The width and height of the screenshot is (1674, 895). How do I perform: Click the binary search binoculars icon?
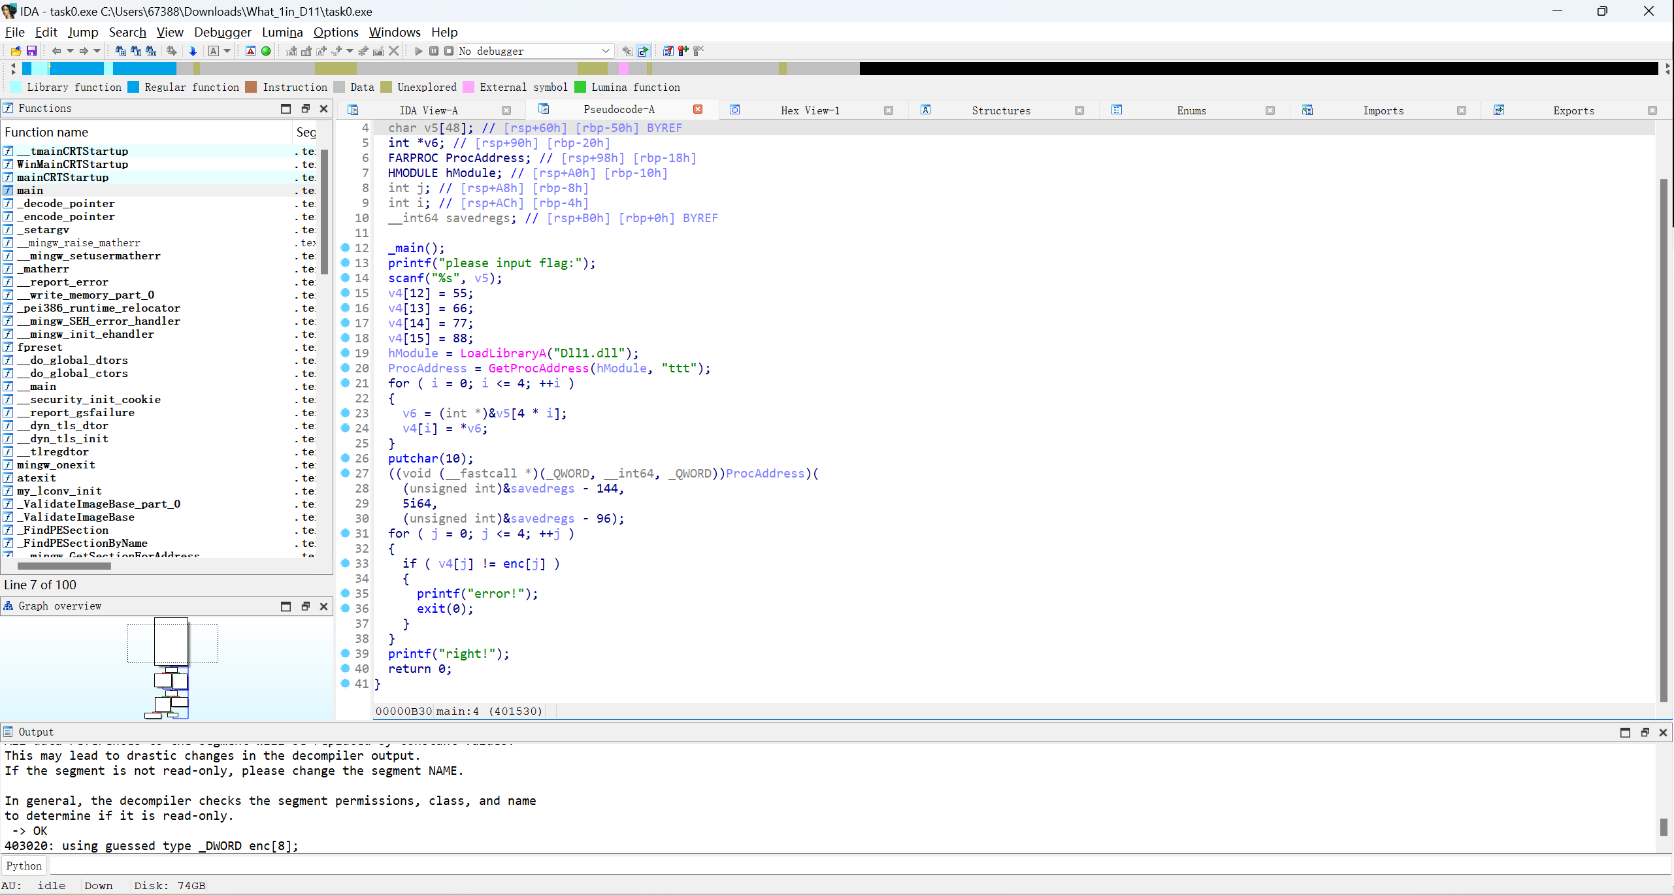pyautogui.click(x=151, y=51)
